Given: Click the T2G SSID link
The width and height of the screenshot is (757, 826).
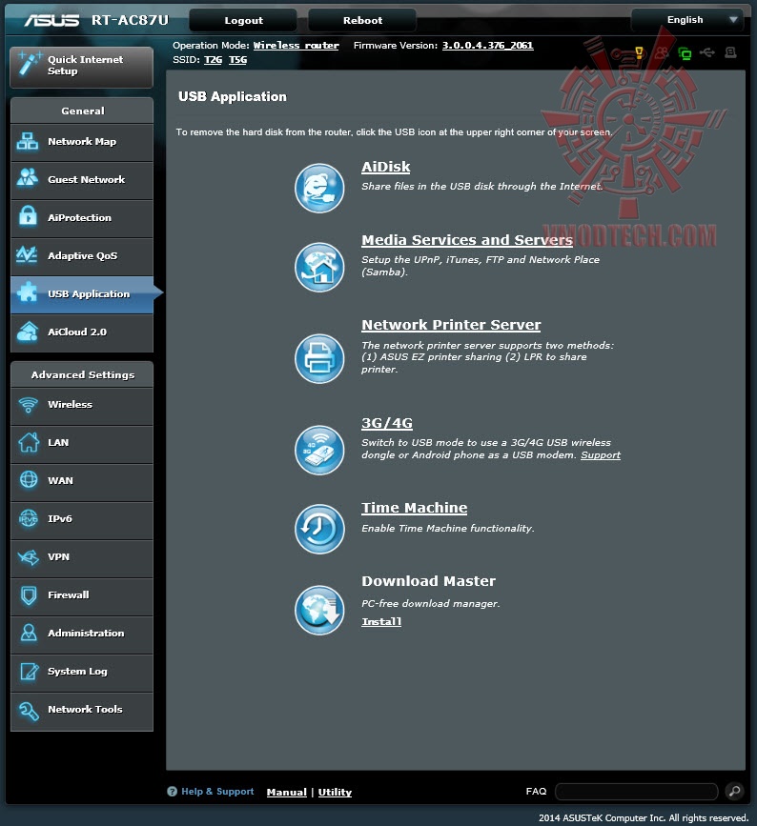Looking at the screenshot, I should (213, 59).
